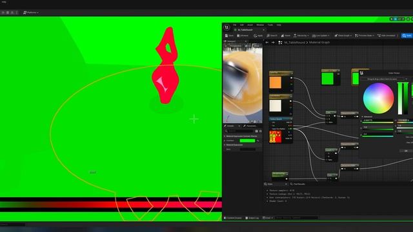Open the Hierarchy dropdown
Image resolution: width=413 pixels, height=232 pixels.
301,35
